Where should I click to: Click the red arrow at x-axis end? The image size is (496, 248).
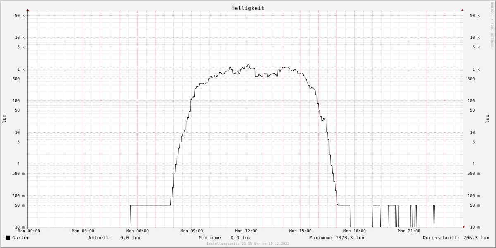(x=464, y=227)
